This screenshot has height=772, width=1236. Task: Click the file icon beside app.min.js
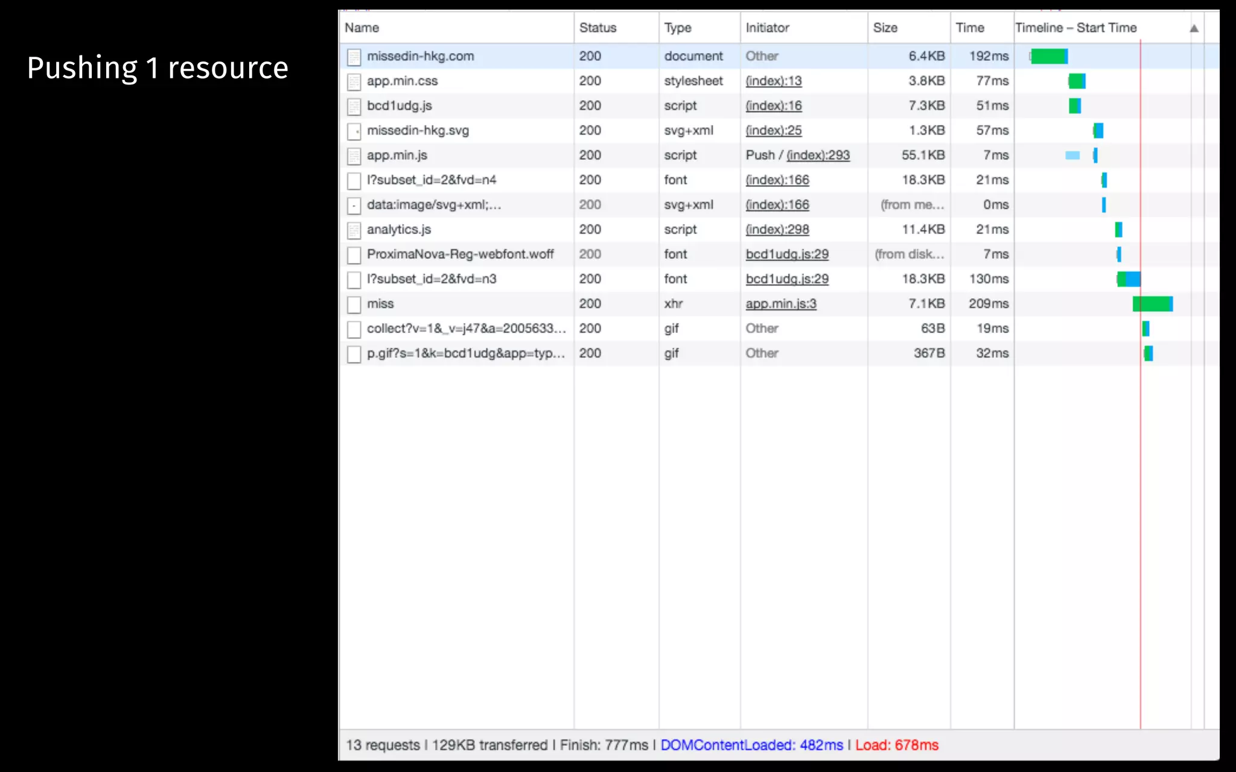(x=354, y=156)
